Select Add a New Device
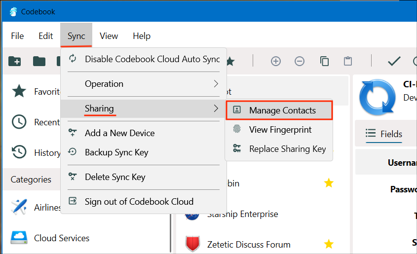This screenshot has height=254, width=417. tap(144, 133)
